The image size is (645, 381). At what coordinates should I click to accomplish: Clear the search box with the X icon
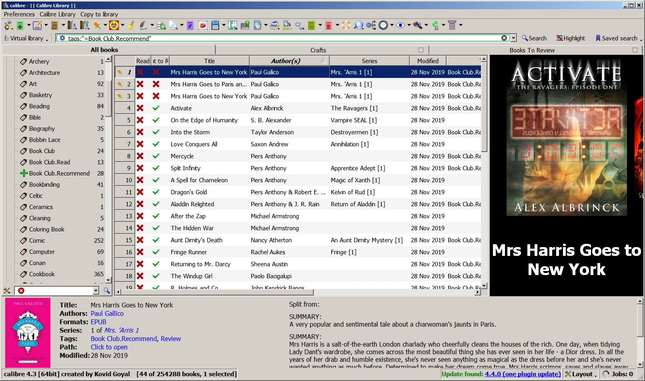[x=504, y=38]
